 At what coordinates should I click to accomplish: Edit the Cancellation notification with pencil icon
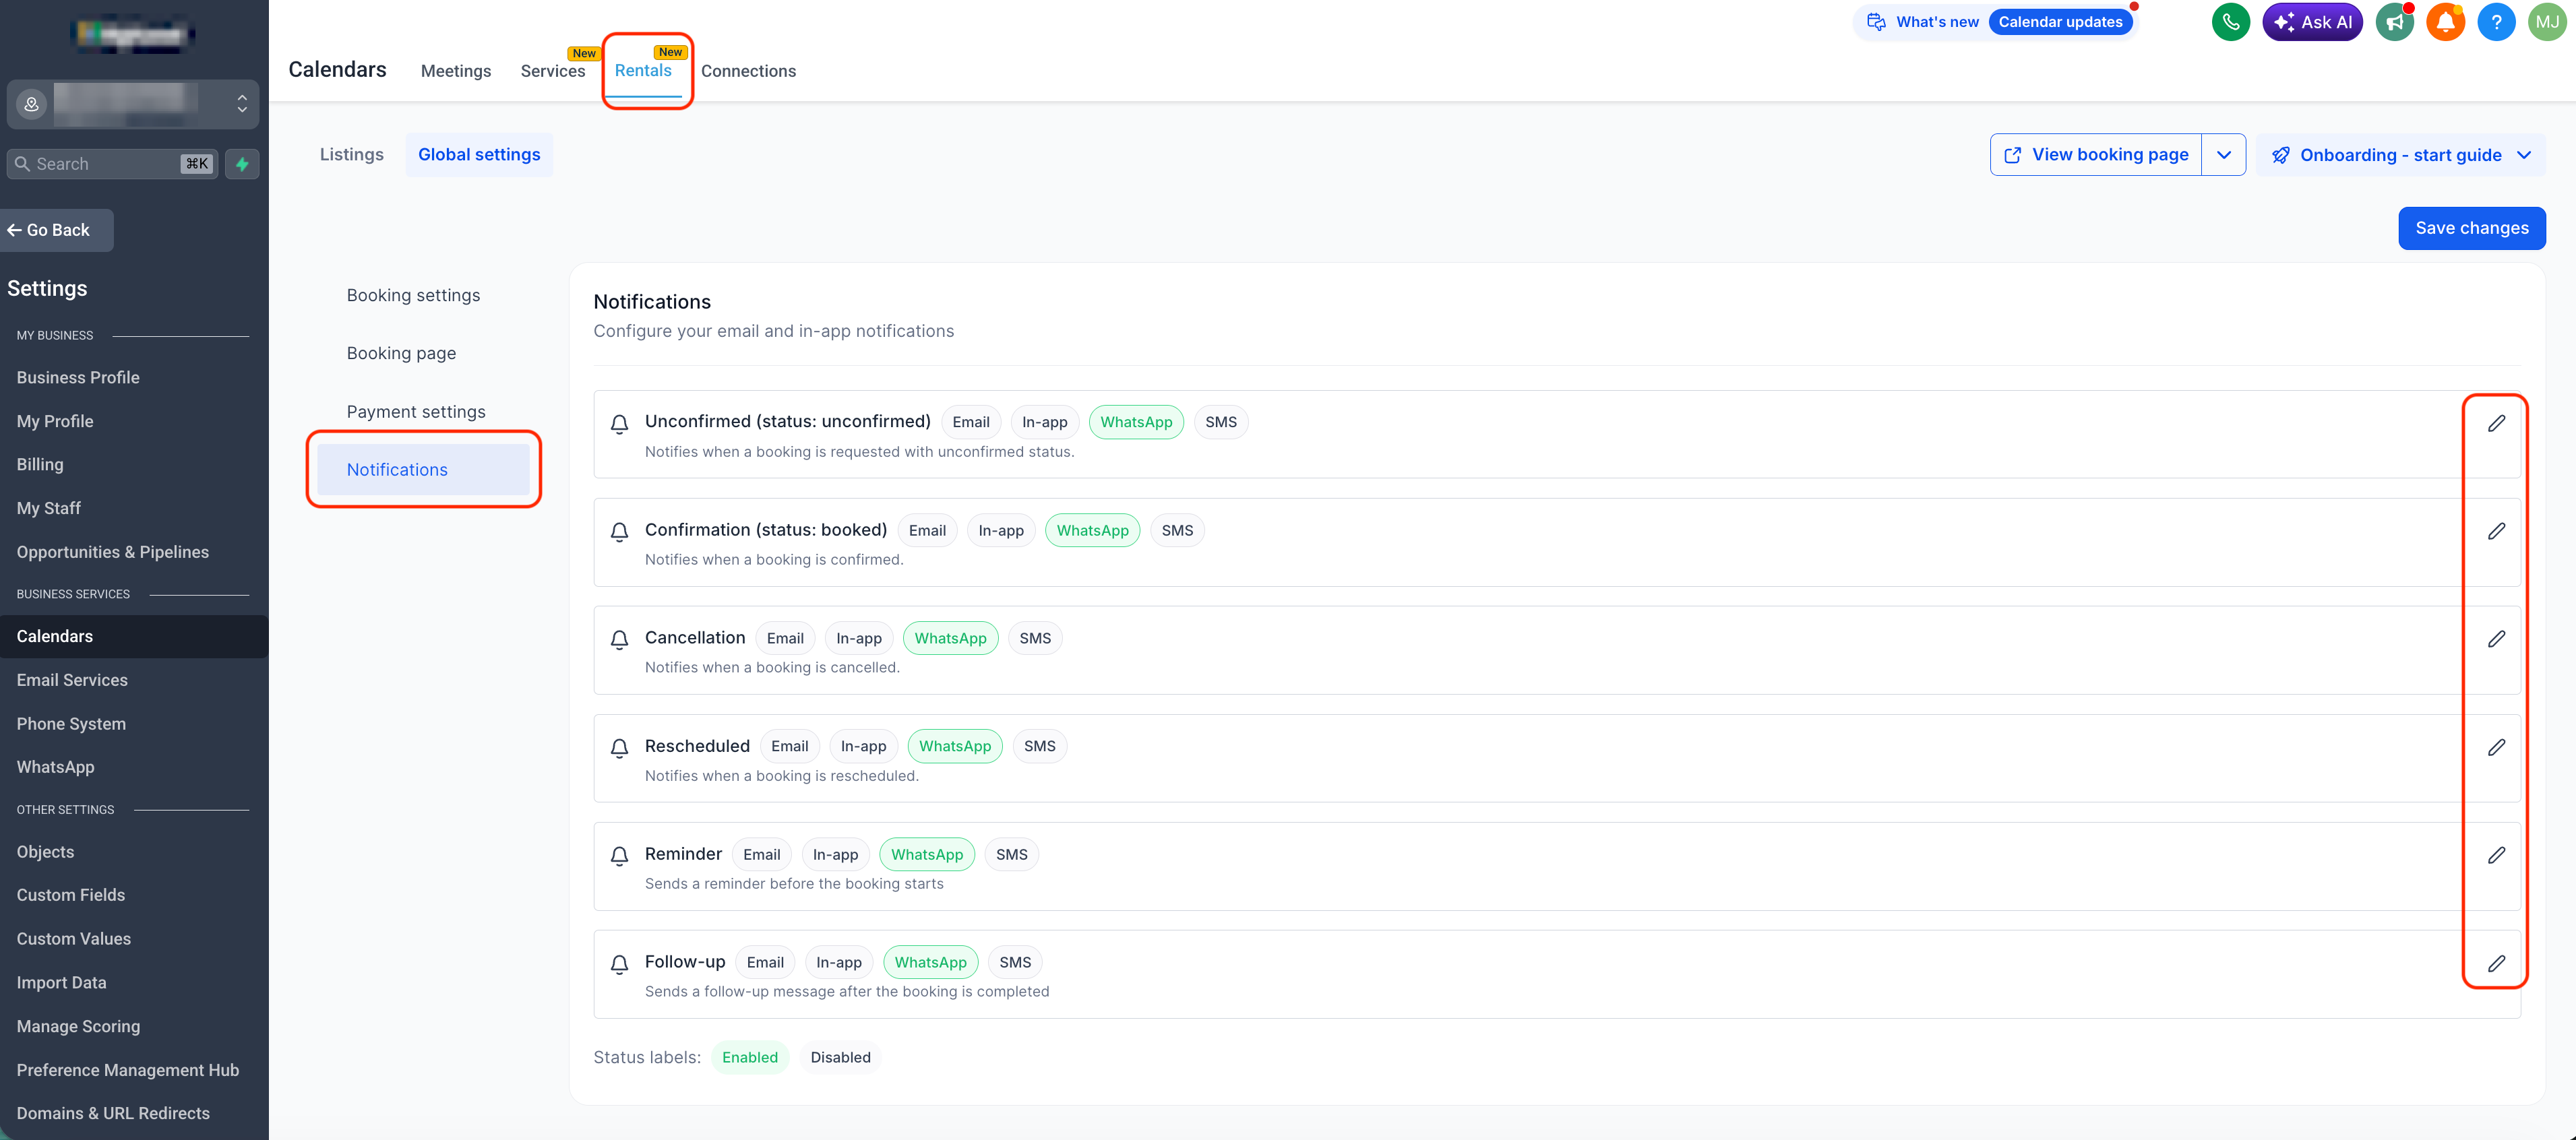(2496, 639)
